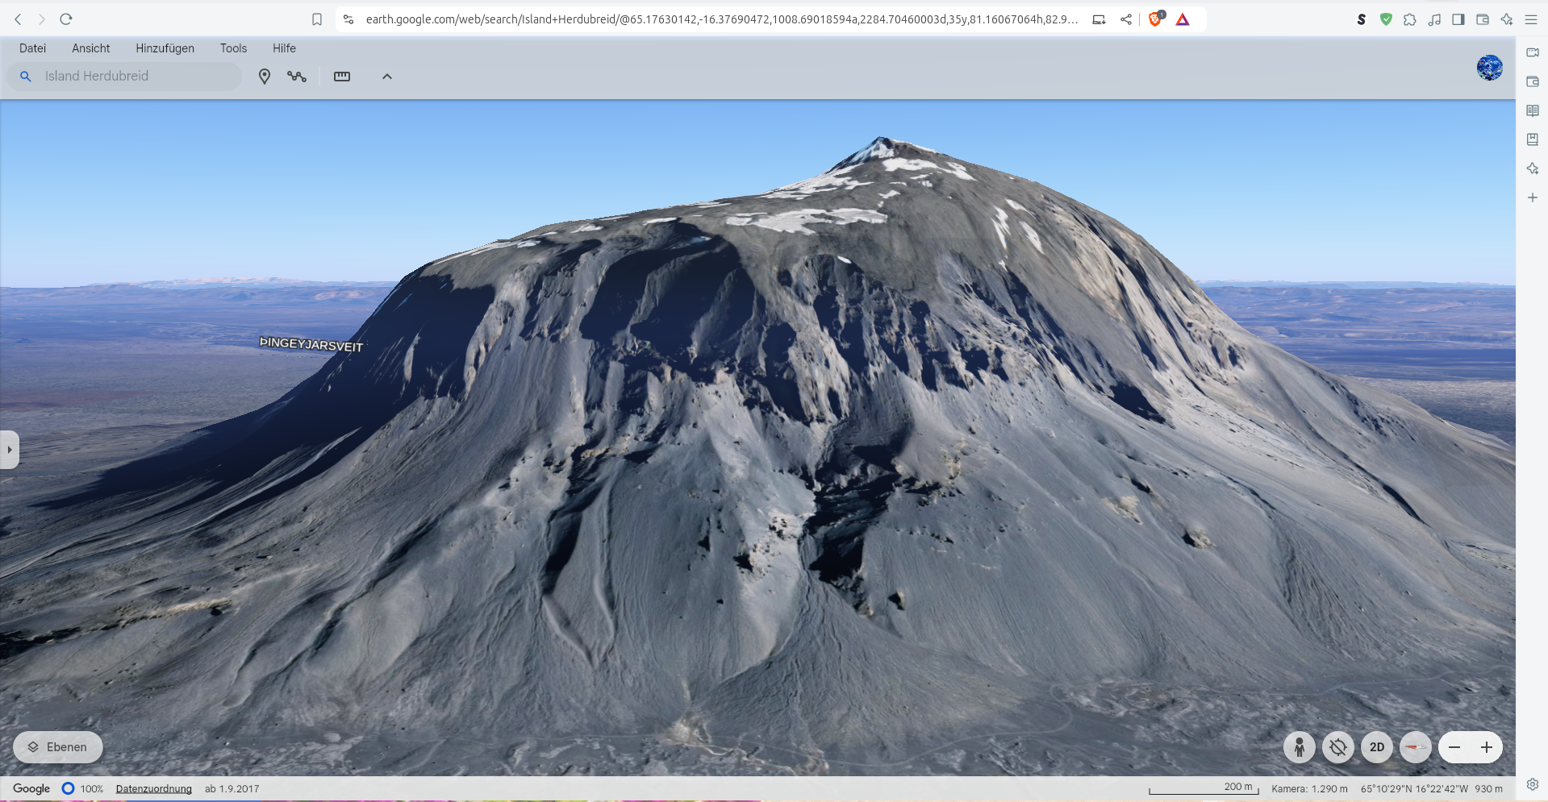This screenshot has width=1548, height=802.
Task: Share this page link
Action: click(x=1126, y=19)
